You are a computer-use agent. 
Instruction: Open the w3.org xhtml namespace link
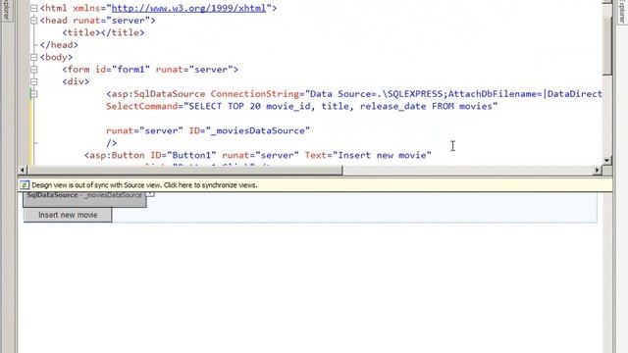point(188,8)
